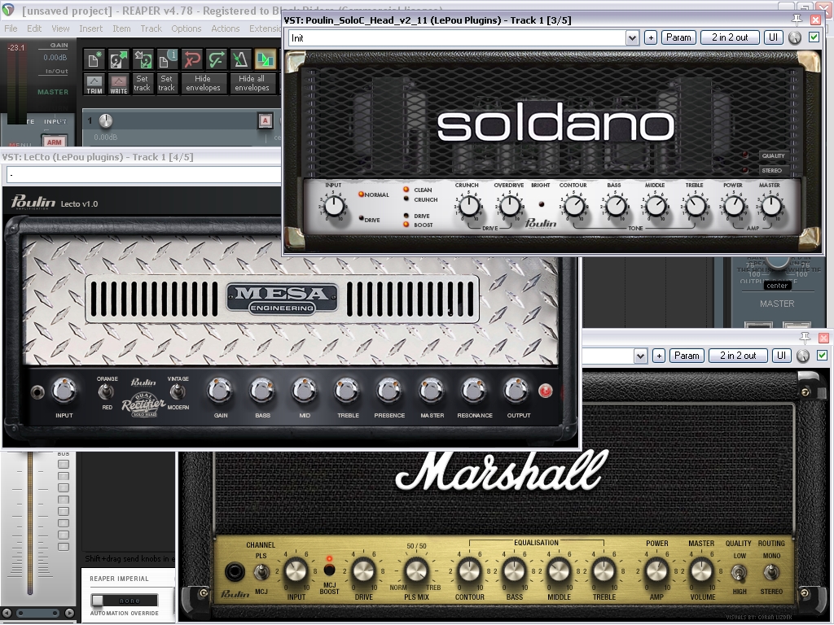Viewport: 834px width, 625px height.
Task: Toggle the highlighted auto-crossfade icon
Action: coord(265,59)
